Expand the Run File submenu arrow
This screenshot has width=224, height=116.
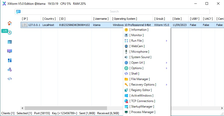(167, 41)
